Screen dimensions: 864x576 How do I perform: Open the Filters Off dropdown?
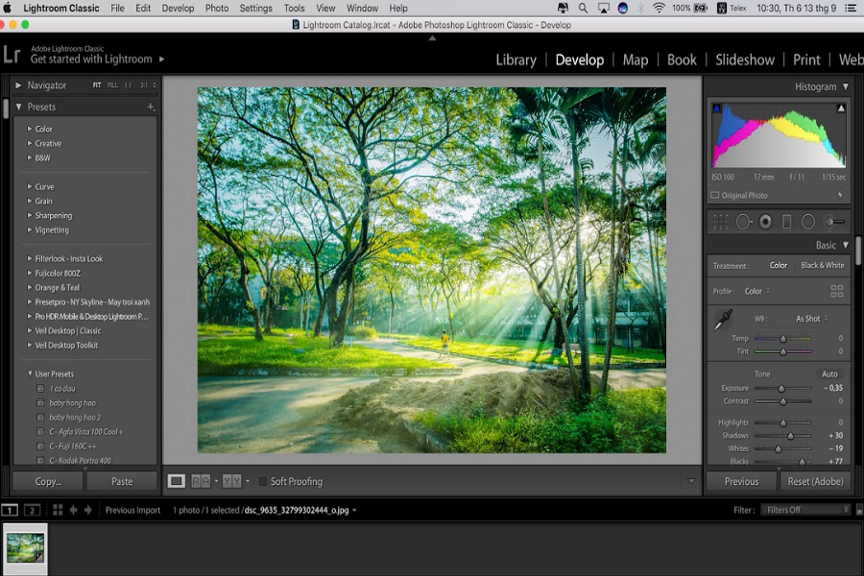click(805, 510)
